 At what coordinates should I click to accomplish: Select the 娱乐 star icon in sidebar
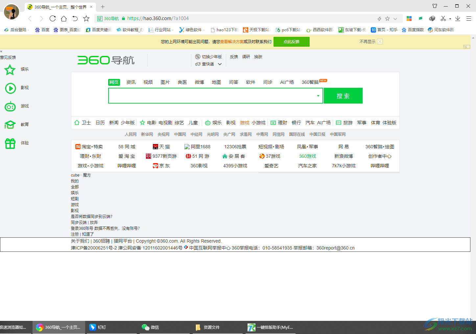click(x=10, y=70)
